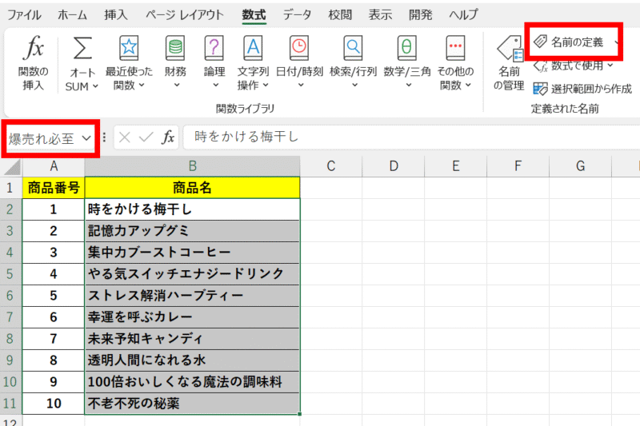Open the 数学/三角 functions icon

click(x=407, y=48)
